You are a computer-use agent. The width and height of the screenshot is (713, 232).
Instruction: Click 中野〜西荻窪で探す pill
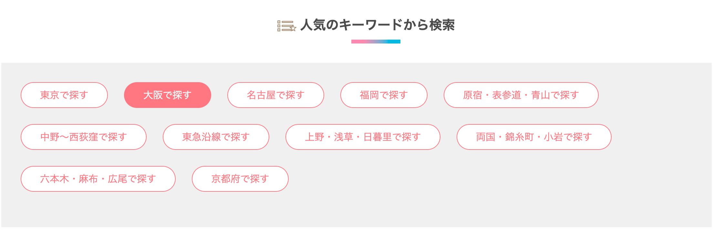click(84, 137)
